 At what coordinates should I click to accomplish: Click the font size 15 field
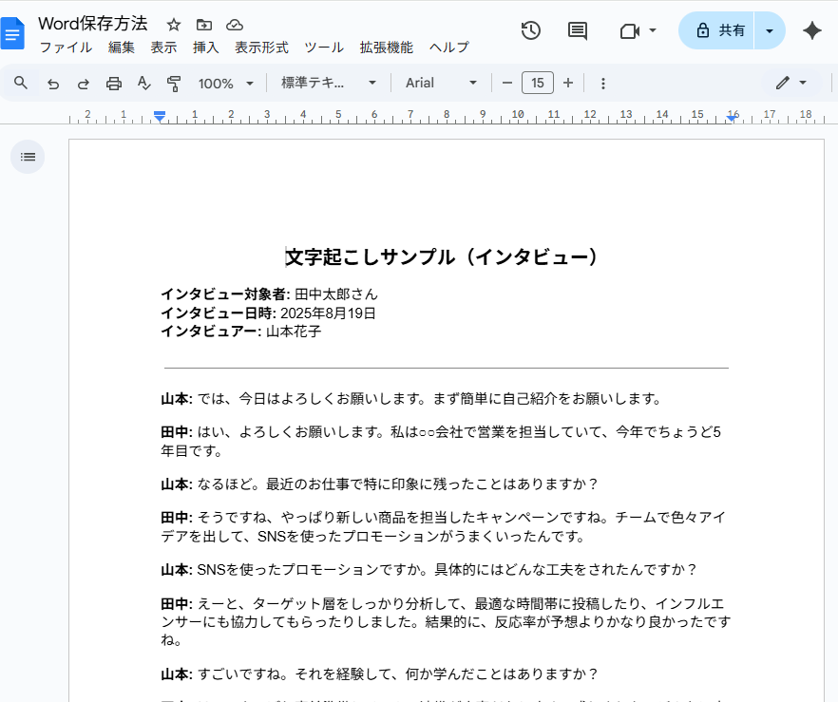[x=537, y=83]
